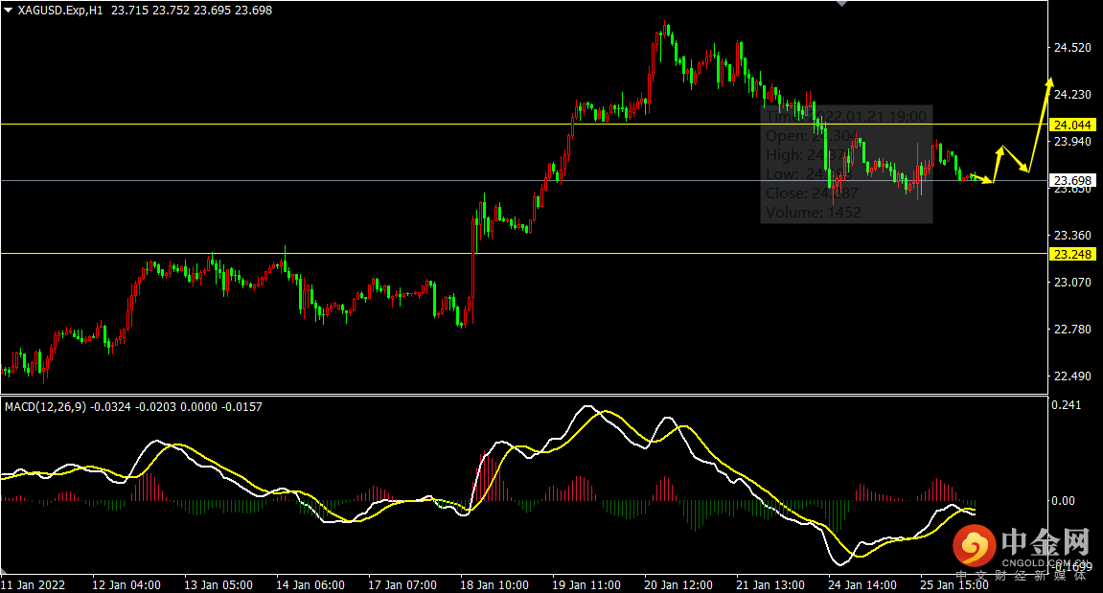
Task: Click the 24 Jan 14:00 time label
Action: click(862, 584)
